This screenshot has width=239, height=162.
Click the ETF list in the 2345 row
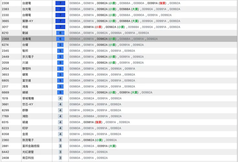click(x=102, y=51)
